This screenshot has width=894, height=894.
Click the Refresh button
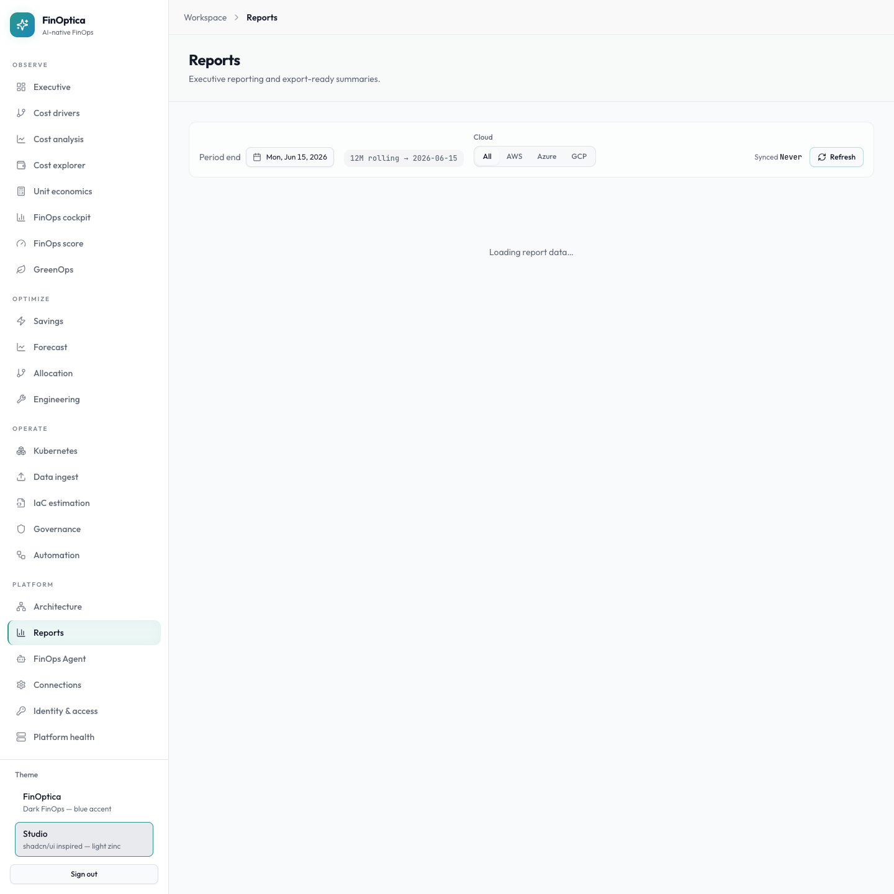836,157
